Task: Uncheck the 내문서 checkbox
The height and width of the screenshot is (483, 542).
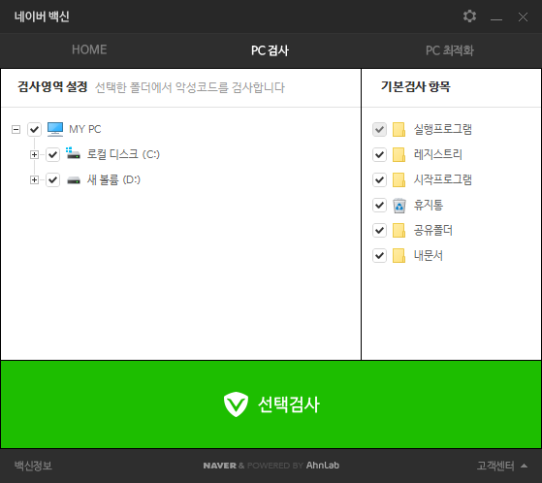Action: tap(379, 255)
